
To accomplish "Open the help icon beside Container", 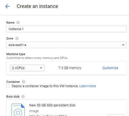I will click(24, 82).
